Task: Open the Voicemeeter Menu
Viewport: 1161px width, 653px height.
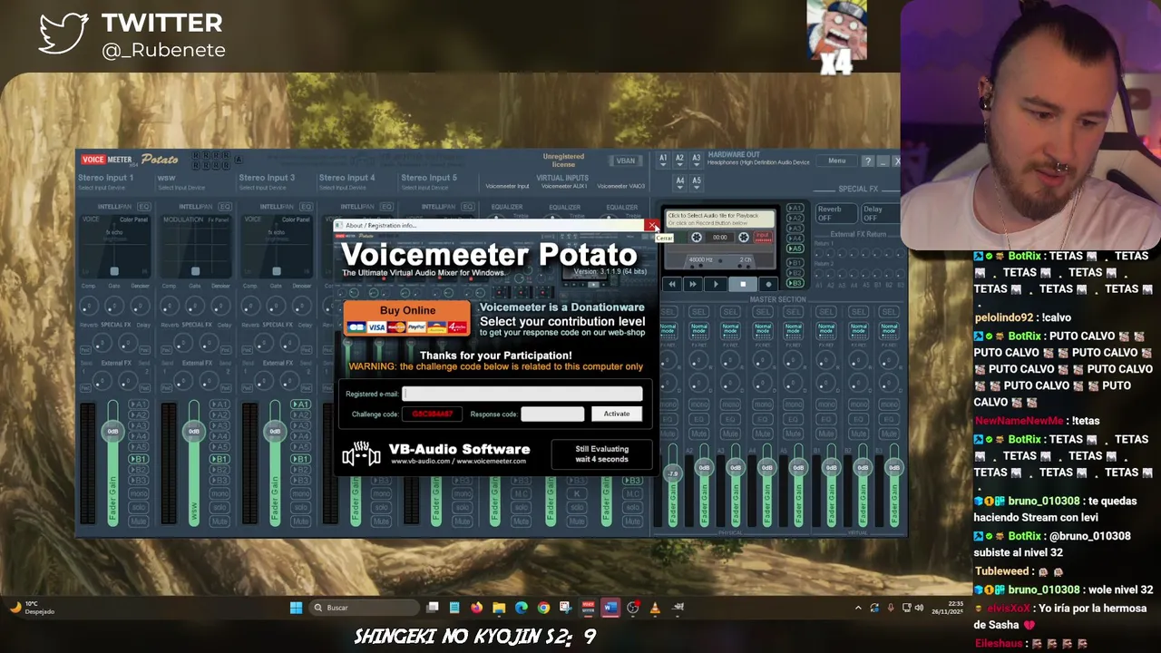Action: coord(836,161)
